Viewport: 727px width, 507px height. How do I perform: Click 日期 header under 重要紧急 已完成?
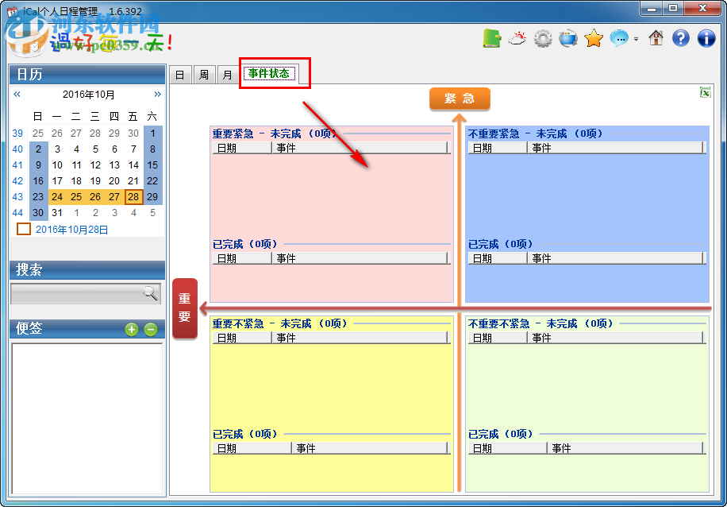tap(242, 258)
